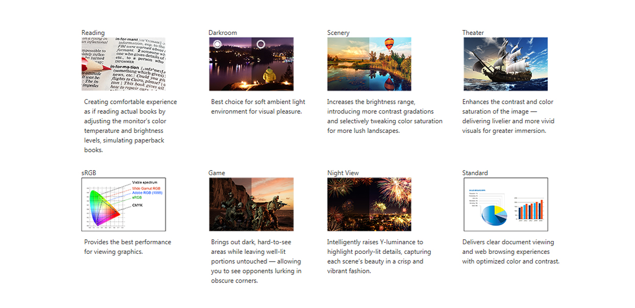Choose the Standard title label
Viewport: 635px width, 308px height.
click(x=475, y=173)
